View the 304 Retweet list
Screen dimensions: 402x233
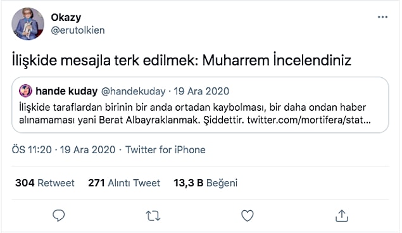[x=45, y=183]
